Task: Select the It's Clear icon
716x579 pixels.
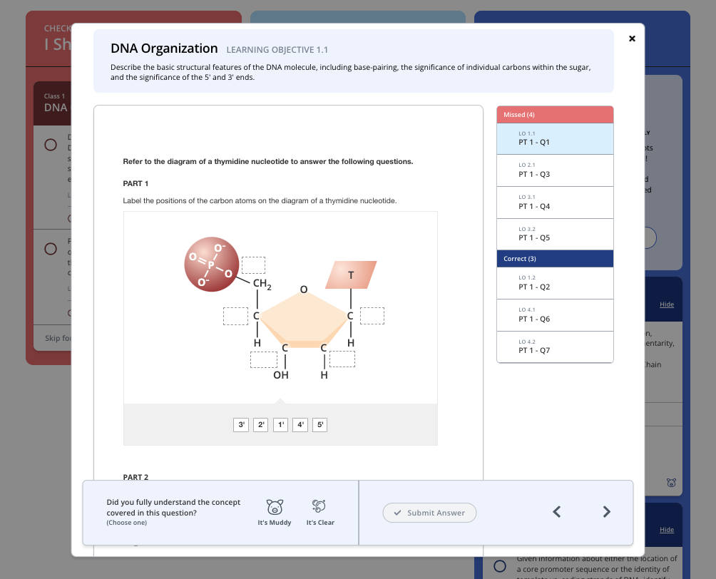Action: coord(319,506)
